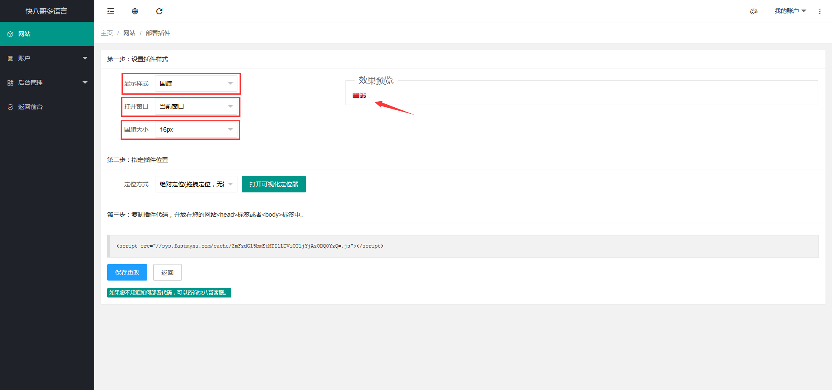
Task: Open the 显示样式 dropdown showing 国旗
Action: click(x=196, y=83)
